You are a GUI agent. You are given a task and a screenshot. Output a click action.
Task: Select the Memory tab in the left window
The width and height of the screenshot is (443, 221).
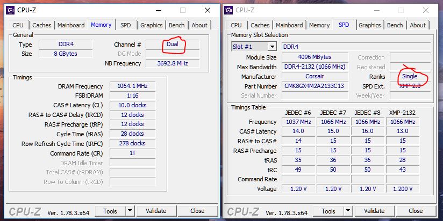pyautogui.click(x=101, y=25)
